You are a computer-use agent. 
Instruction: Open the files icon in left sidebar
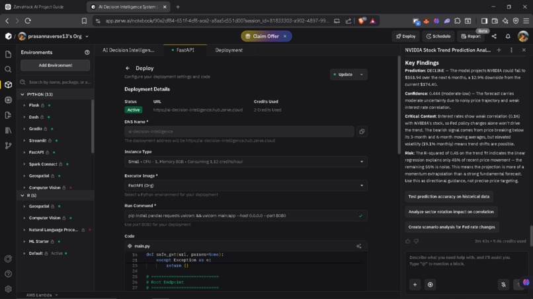click(8, 54)
